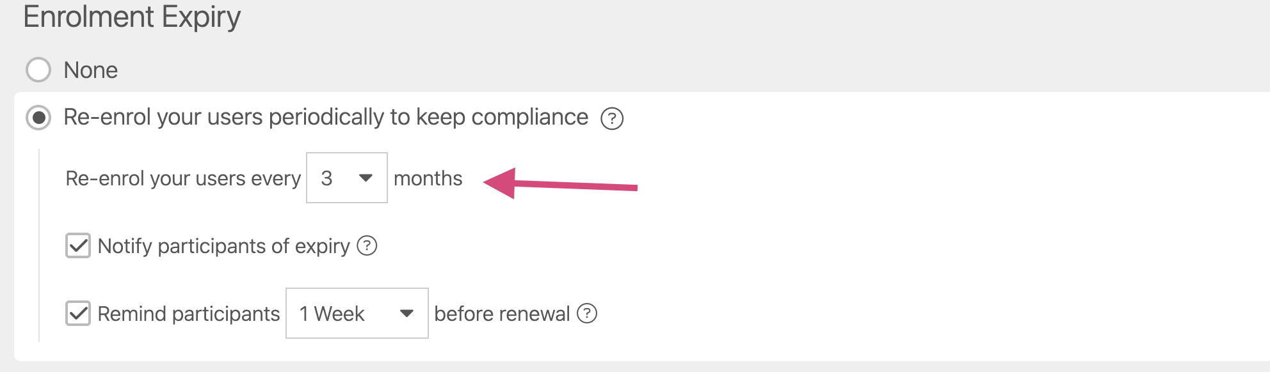The image size is (1270, 372).
Task: Click the 'Re-enrol your users every' label
Action: [183, 178]
